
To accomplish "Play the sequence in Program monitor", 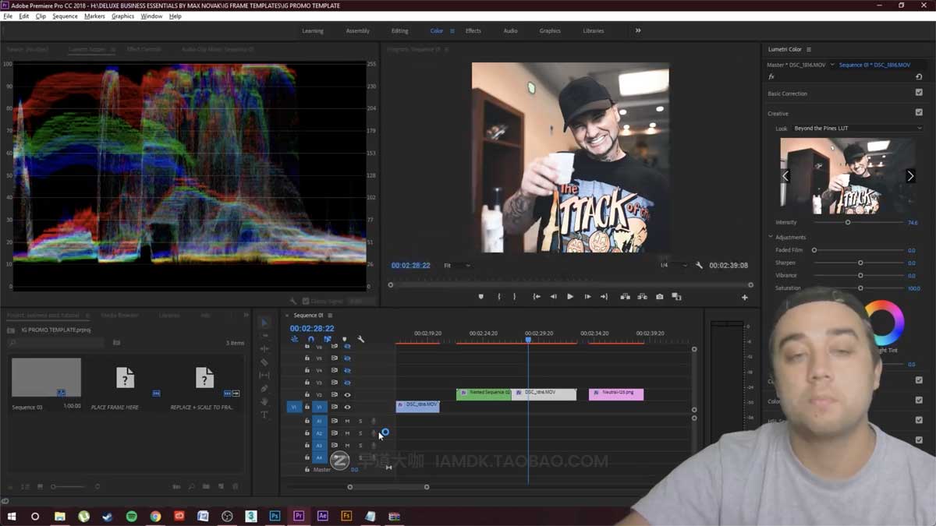I will coord(570,297).
